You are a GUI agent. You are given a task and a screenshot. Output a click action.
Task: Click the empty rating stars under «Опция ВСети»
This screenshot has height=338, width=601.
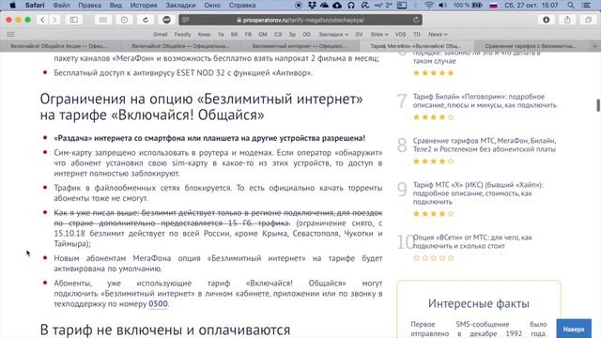[434, 258]
